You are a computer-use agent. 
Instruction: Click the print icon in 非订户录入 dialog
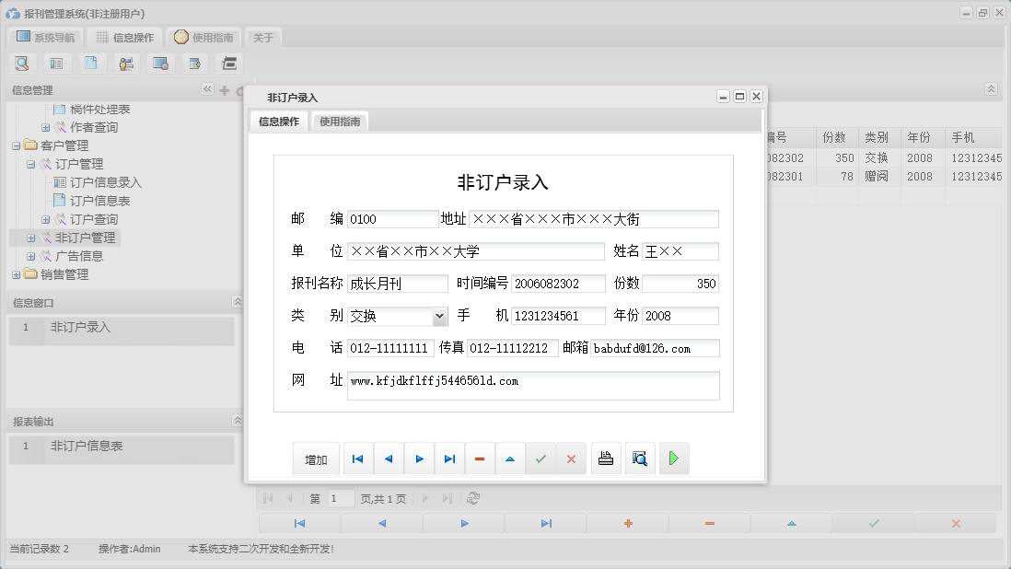(606, 458)
